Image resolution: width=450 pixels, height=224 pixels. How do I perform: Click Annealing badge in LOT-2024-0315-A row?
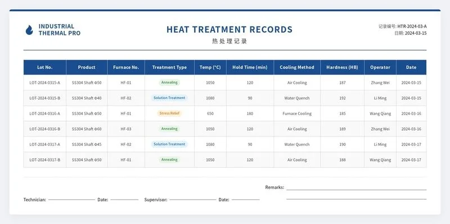coord(169,83)
